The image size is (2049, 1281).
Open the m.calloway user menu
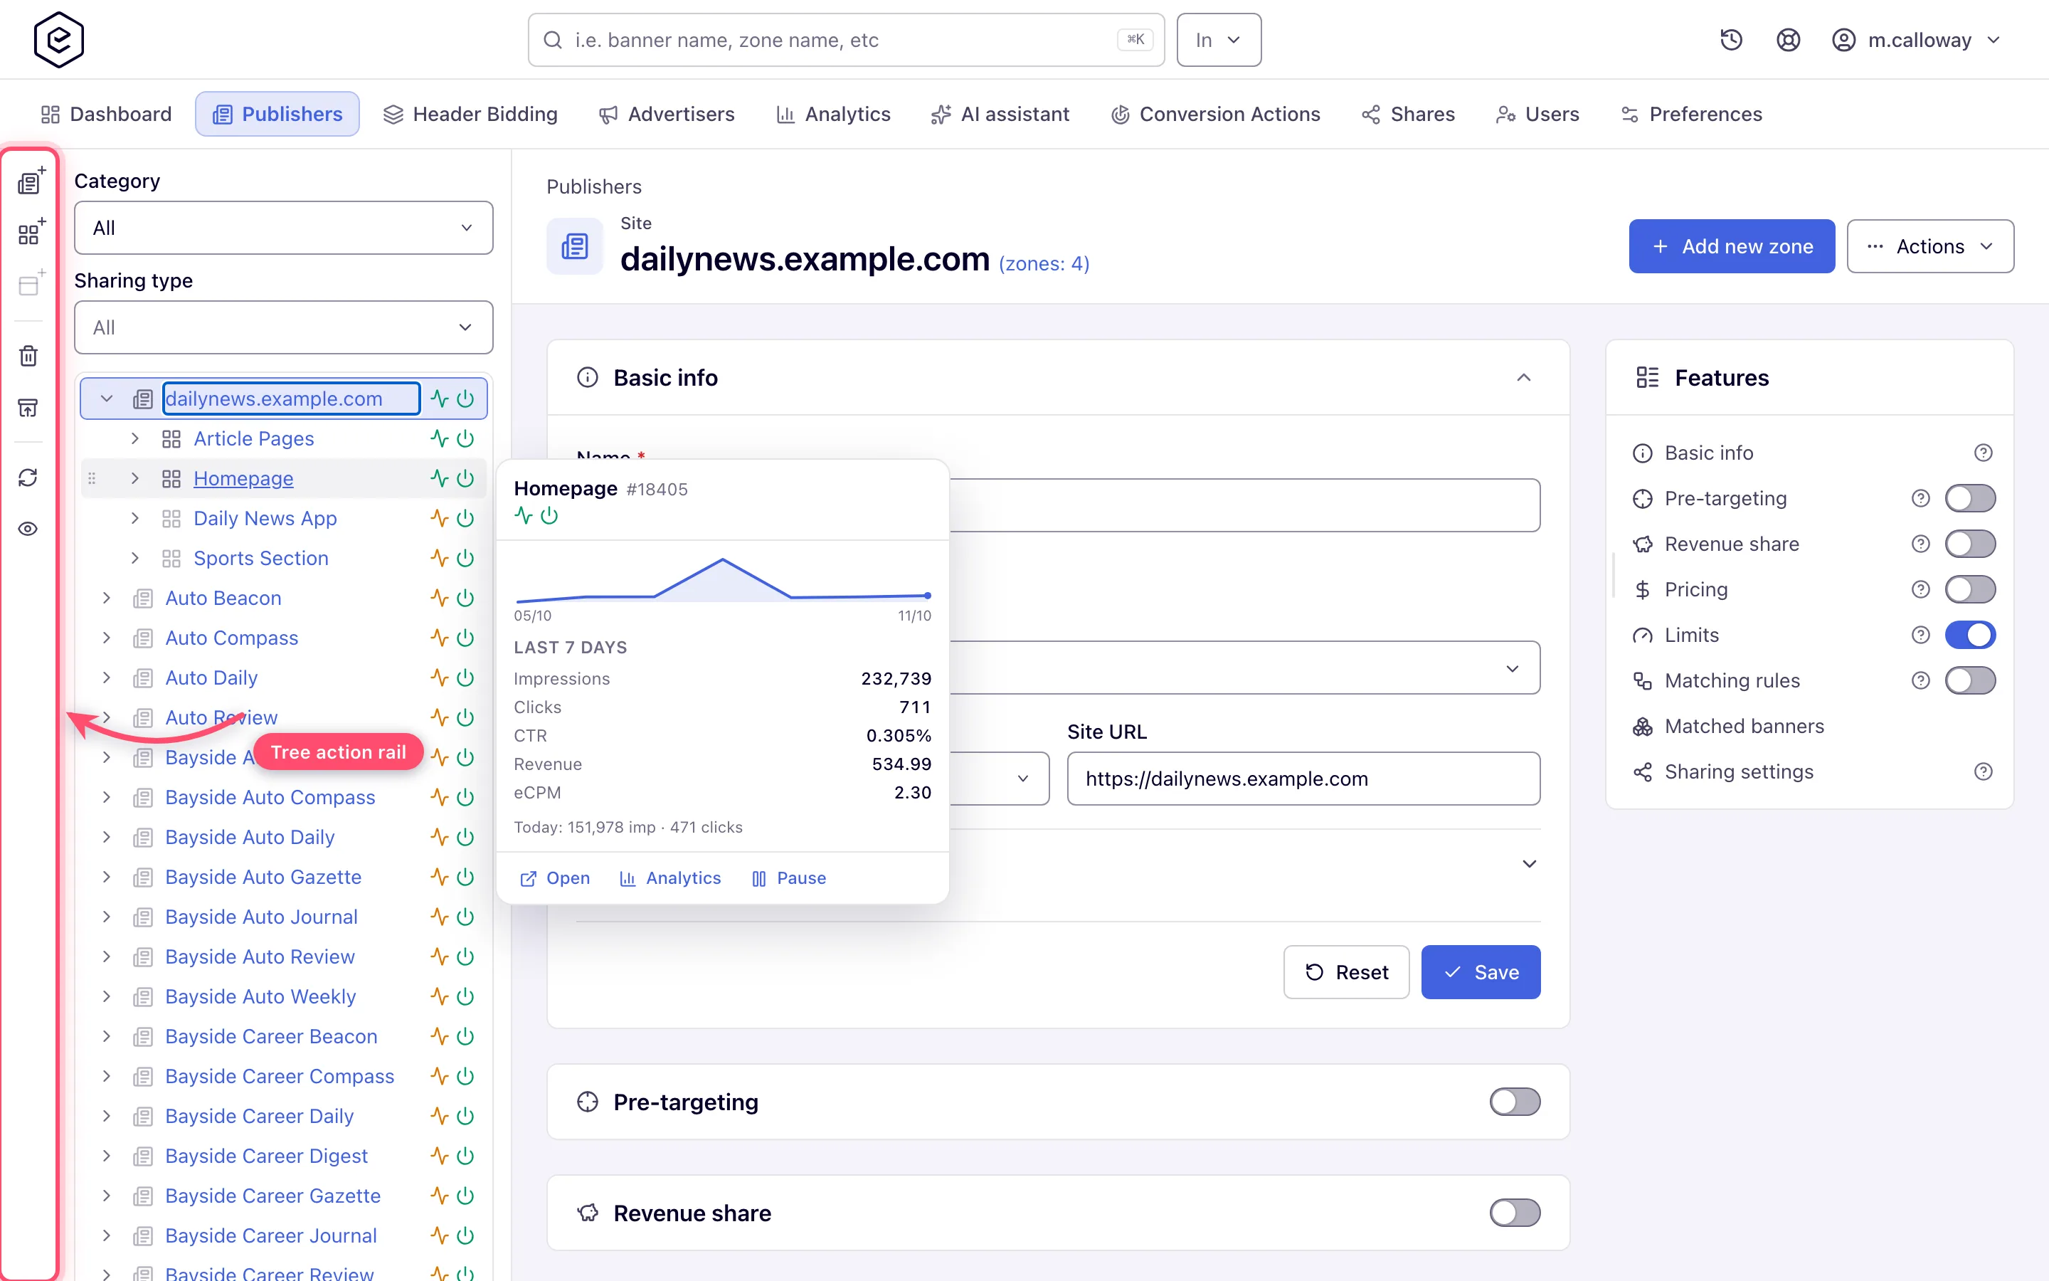1915,40
